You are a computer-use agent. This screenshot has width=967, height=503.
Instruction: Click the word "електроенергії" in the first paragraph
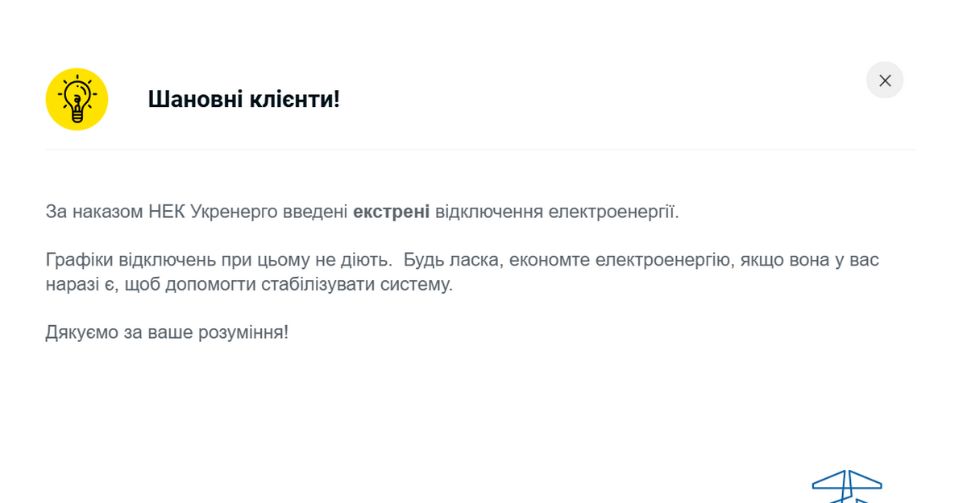click(612, 212)
